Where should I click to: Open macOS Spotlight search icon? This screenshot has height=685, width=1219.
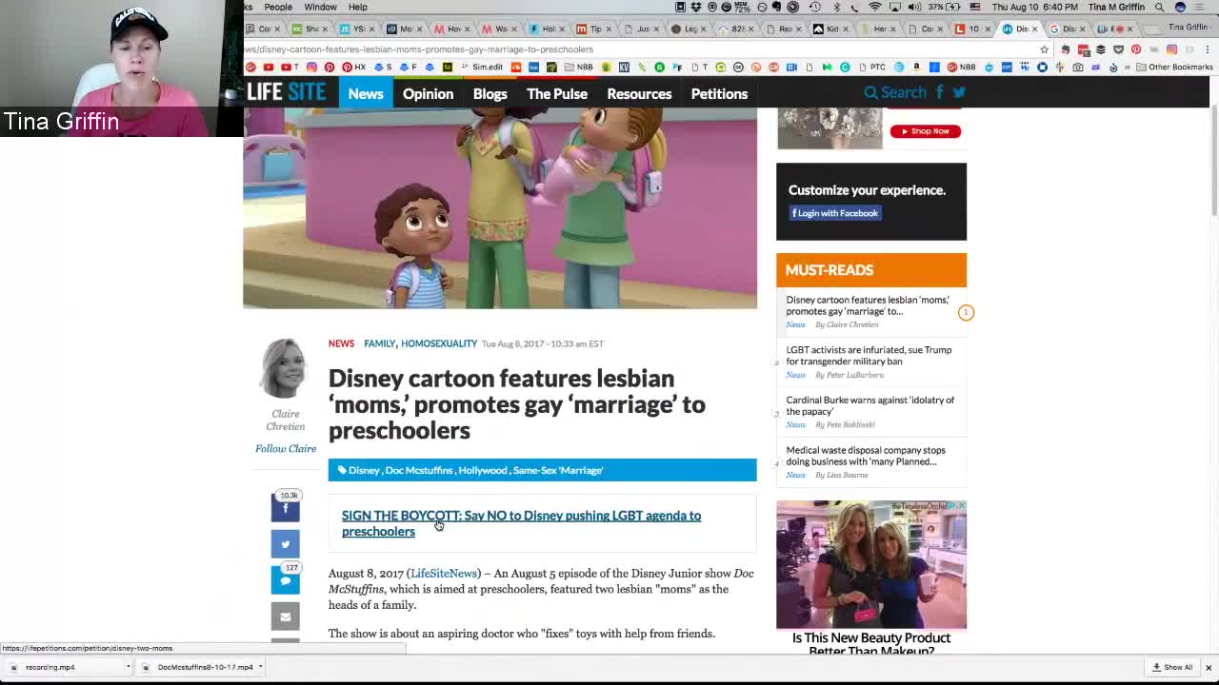1159,7
